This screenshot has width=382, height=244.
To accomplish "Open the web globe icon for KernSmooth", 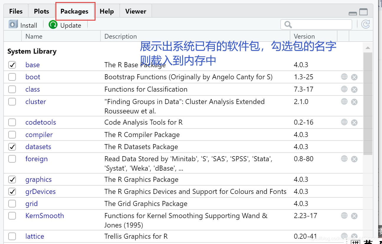I will pos(344,215).
